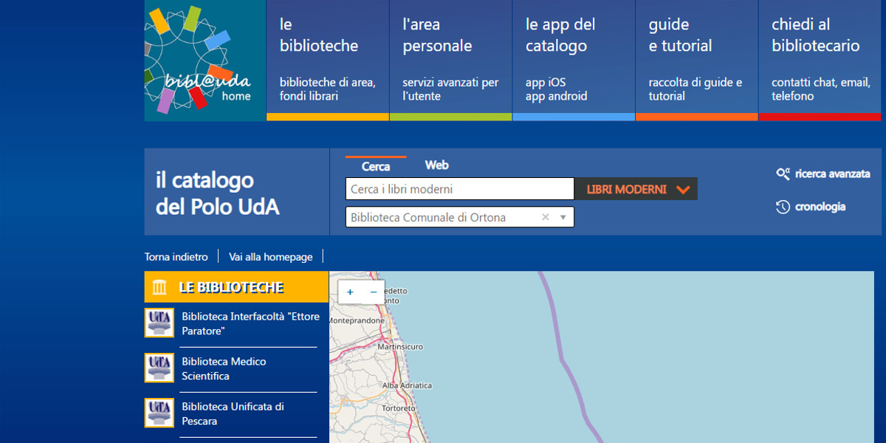Open the Biblioteca Comunale di Ortona combo box

click(x=443, y=217)
